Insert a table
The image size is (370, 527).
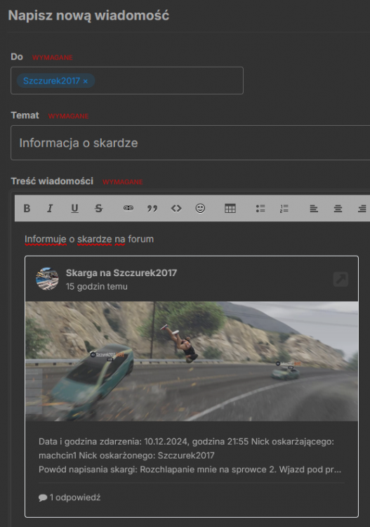tap(230, 209)
